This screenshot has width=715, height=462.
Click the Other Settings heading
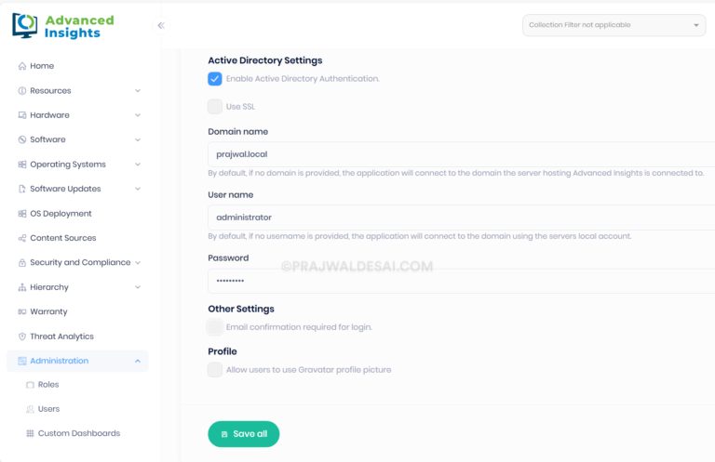pyautogui.click(x=241, y=309)
